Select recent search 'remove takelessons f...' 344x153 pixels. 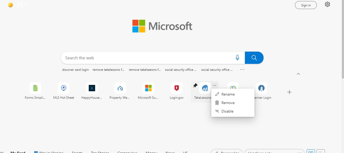pyautogui.click(x=108, y=70)
